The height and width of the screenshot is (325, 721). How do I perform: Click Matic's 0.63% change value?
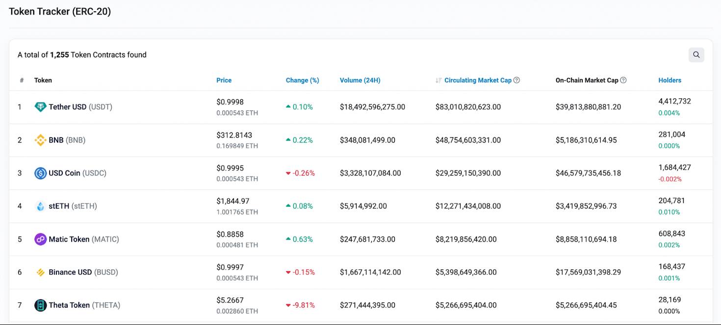[x=303, y=239]
